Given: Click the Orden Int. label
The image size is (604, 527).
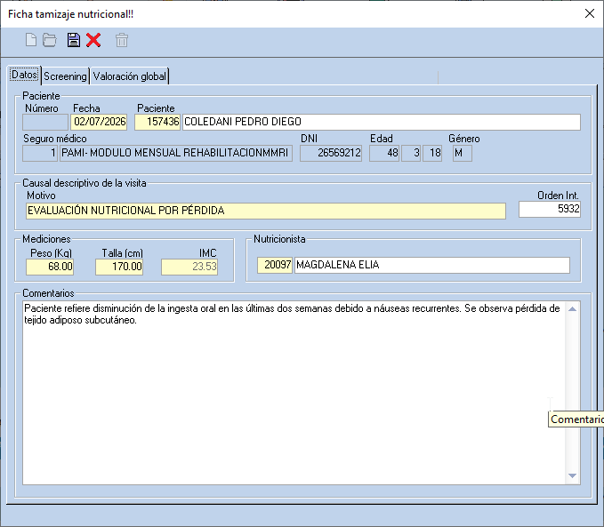Looking at the screenshot, I should tap(558, 196).
